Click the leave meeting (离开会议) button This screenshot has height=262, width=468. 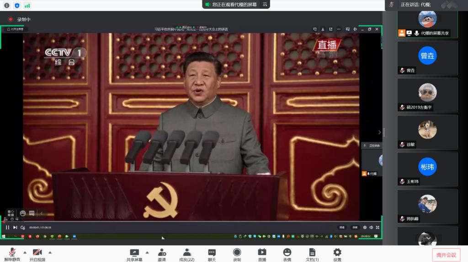(446, 255)
